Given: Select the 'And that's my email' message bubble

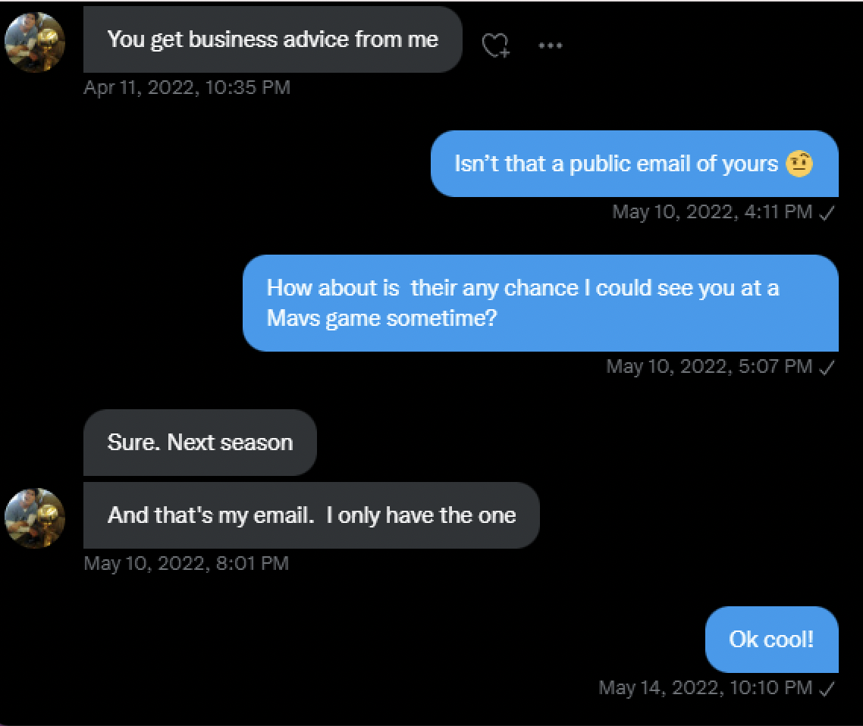Looking at the screenshot, I should (x=310, y=515).
